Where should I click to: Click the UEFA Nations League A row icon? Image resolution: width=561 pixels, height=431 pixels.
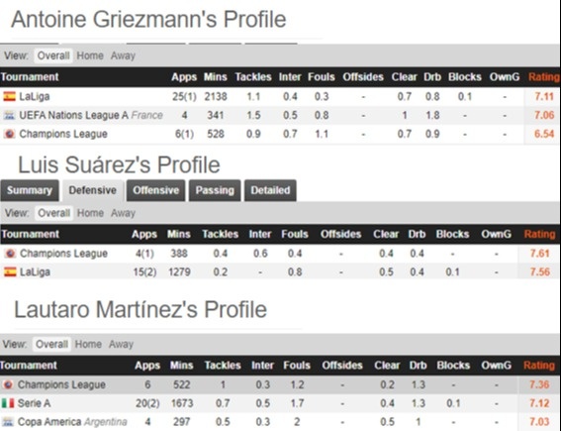9,115
